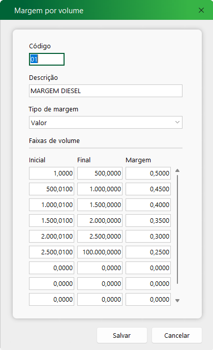Click the vertical scrollbar track of volume ranges
This screenshot has height=350, width=213.
(x=177, y=229)
